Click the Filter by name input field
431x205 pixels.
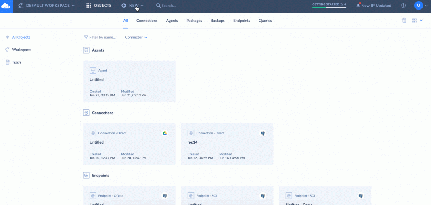(x=102, y=37)
